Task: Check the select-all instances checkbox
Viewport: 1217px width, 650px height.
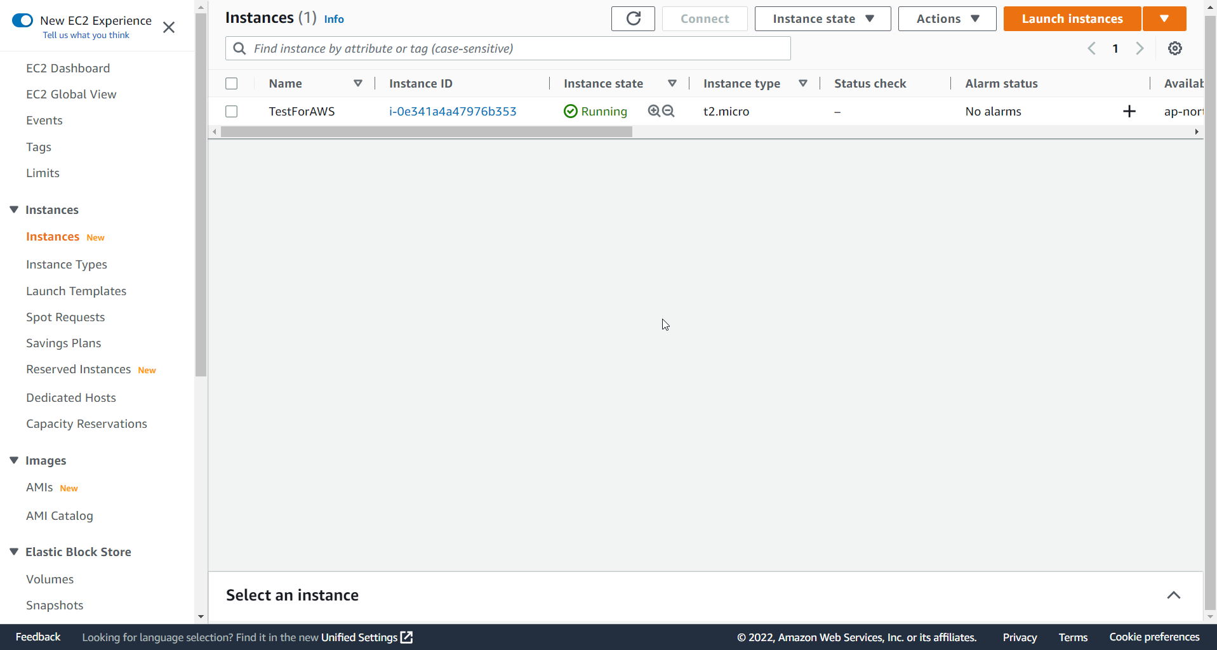Action: [231, 83]
